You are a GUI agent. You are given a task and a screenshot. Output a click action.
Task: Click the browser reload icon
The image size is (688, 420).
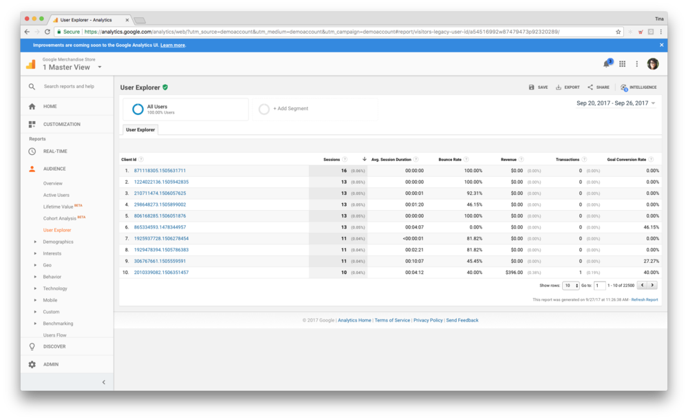(47, 32)
